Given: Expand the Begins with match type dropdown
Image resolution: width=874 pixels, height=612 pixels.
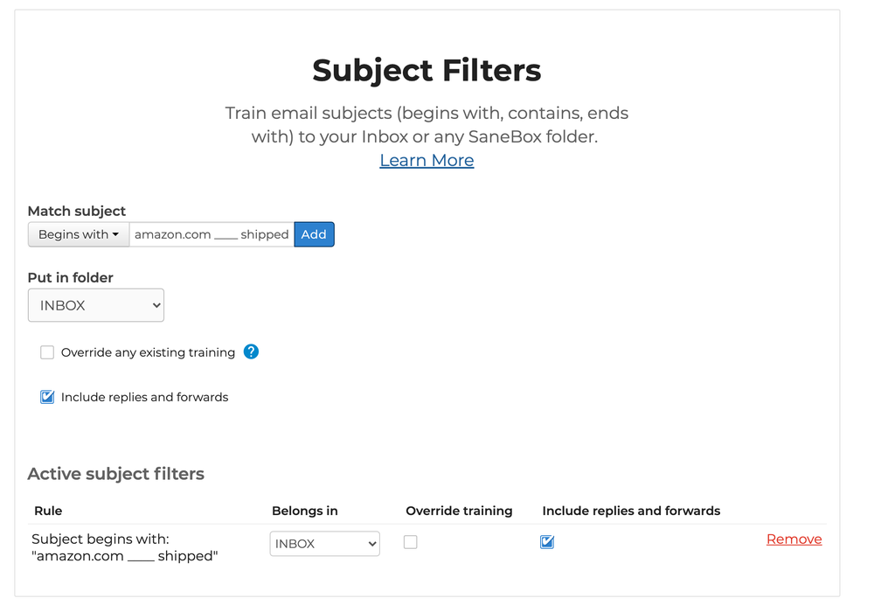Looking at the screenshot, I should click(79, 234).
